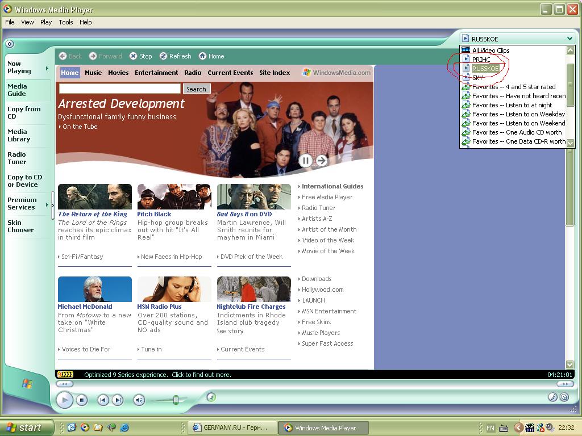Viewport: 582px width, 436px height.
Task: Select Favorites -- 4 and 5 star rated
Action: coord(513,87)
